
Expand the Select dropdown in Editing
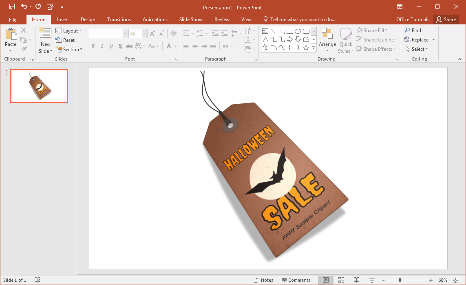[417, 49]
